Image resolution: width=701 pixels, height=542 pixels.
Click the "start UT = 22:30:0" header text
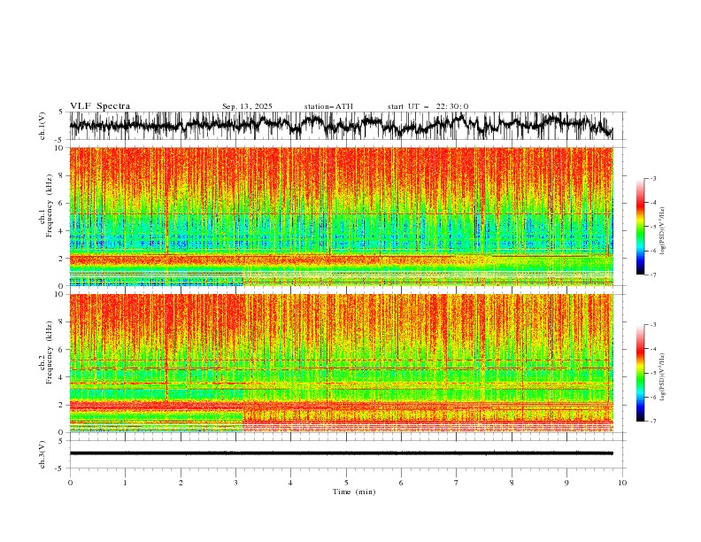pos(428,106)
